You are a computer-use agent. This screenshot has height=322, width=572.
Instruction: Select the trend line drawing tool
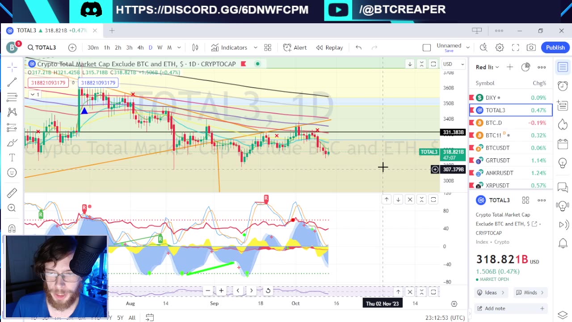(x=12, y=82)
